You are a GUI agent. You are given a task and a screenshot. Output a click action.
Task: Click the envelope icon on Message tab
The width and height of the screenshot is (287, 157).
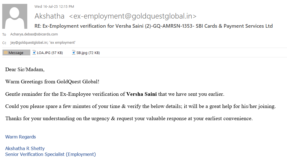6,53
